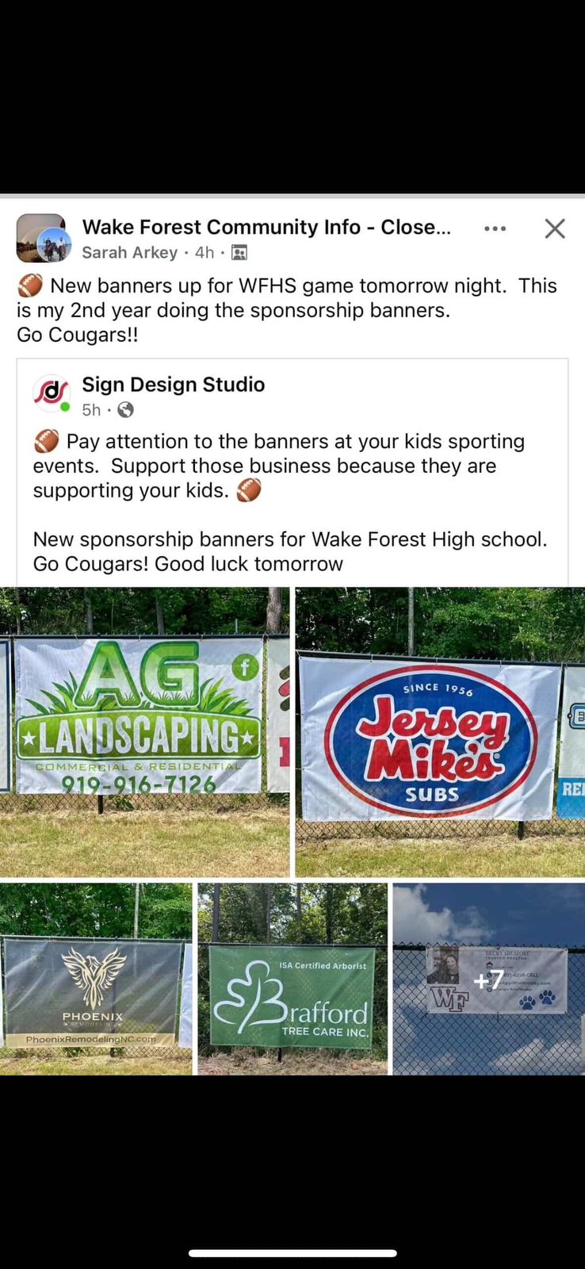Tap the 5h shared post timestamp
The height and width of the screenshot is (1269, 585).
click(x=92, y=410)
